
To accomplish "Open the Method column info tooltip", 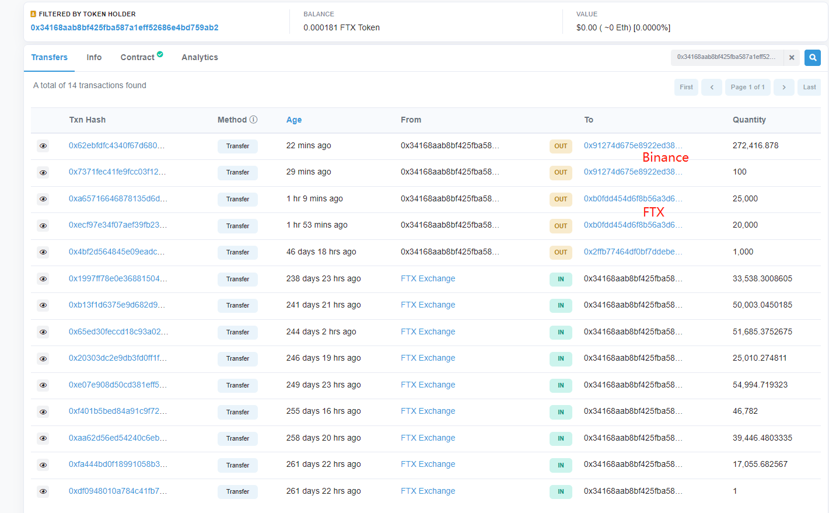I will point(254,119).
